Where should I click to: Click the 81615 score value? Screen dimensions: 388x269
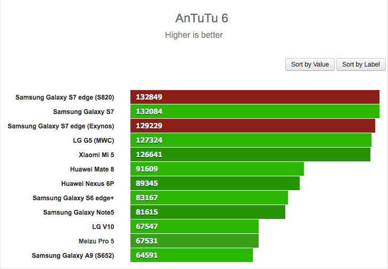(147, 212)
